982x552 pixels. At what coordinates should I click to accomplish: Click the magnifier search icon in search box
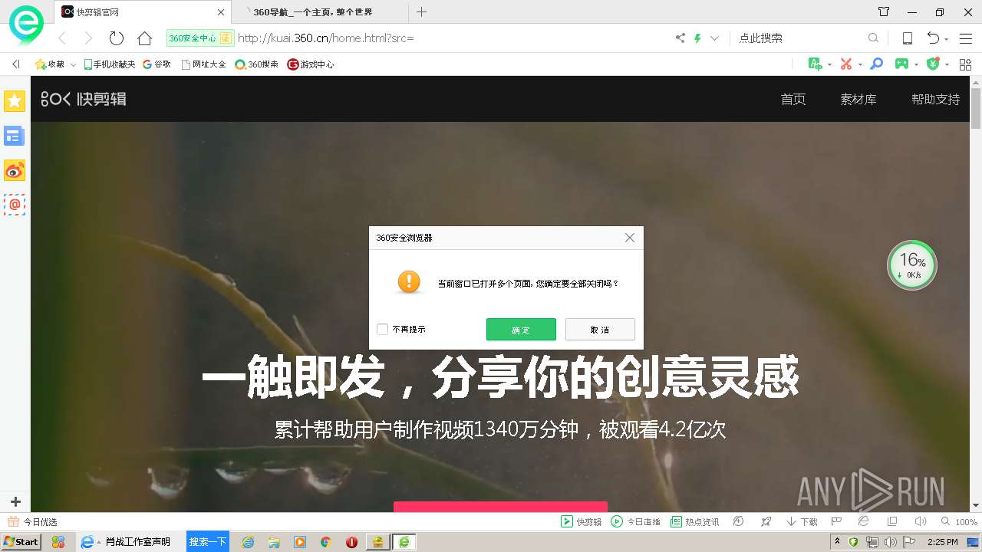coord(873,38)
